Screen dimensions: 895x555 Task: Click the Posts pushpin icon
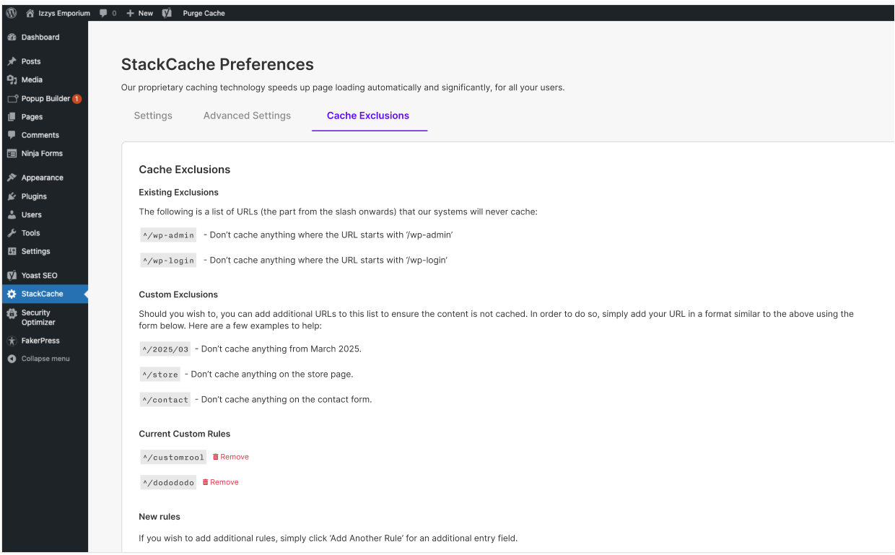pos(12,62)
